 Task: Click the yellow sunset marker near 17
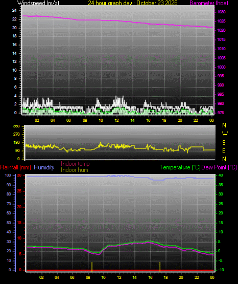(160, 267)
